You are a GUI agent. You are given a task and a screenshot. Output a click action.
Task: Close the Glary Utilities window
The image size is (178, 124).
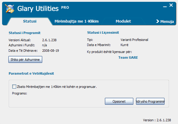171,5
